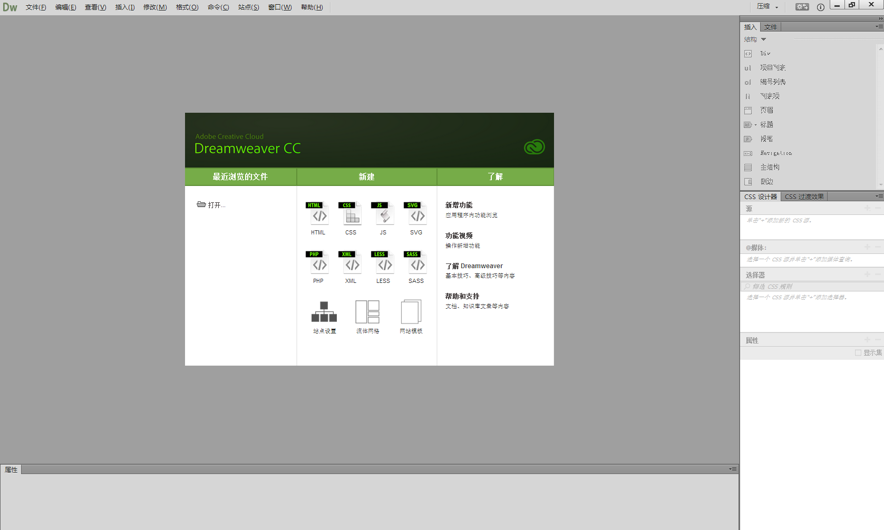Screen dimensions: 884x530
Task: Open the 压缩 workspace dropdown
Action: click(x=768, y=7)
